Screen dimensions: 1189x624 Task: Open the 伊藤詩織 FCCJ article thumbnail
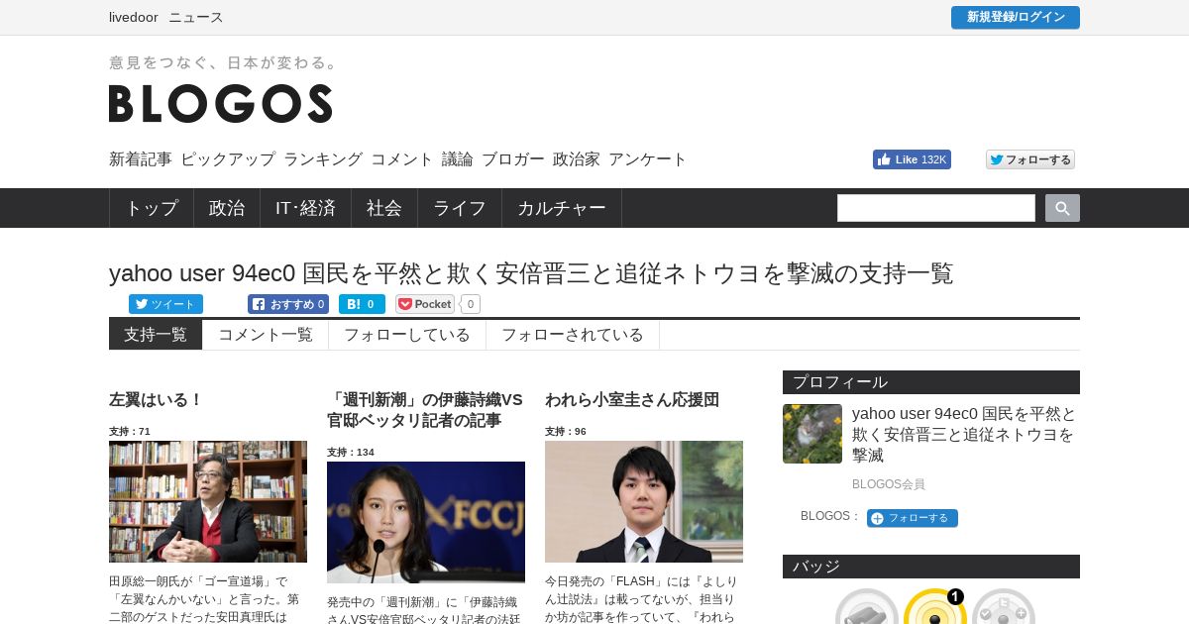426,522
